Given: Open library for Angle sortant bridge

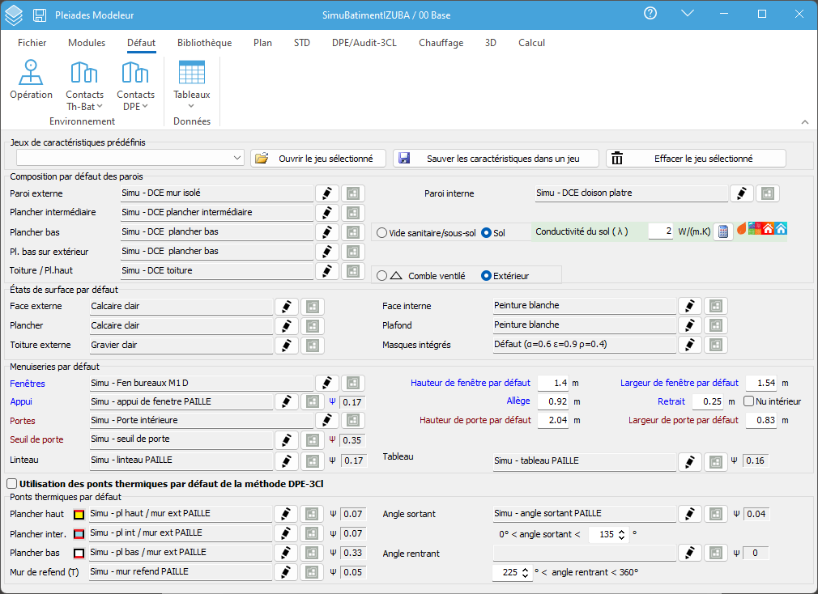Looking at the screenshot, I should [716, 514].
